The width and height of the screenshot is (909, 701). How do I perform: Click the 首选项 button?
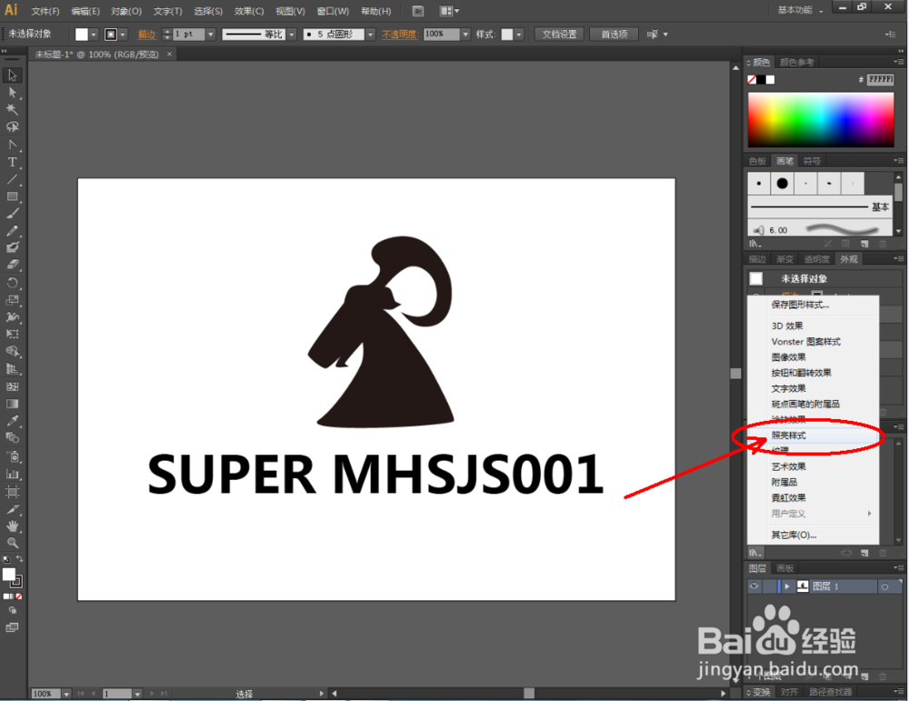pos(614,35)
